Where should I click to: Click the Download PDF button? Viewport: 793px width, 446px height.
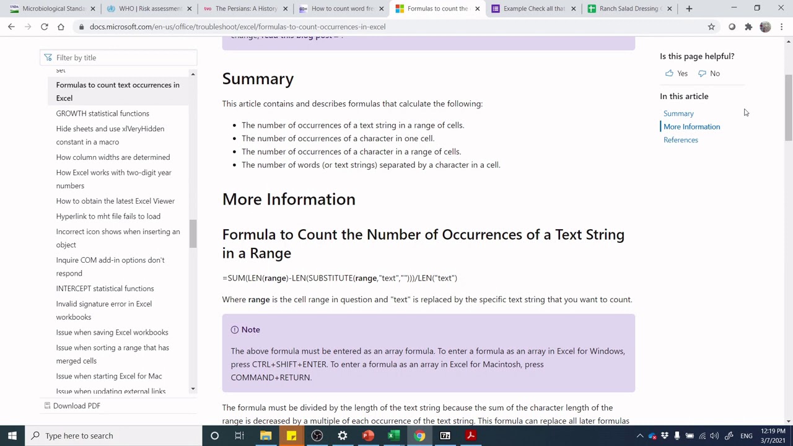point(72,406)
